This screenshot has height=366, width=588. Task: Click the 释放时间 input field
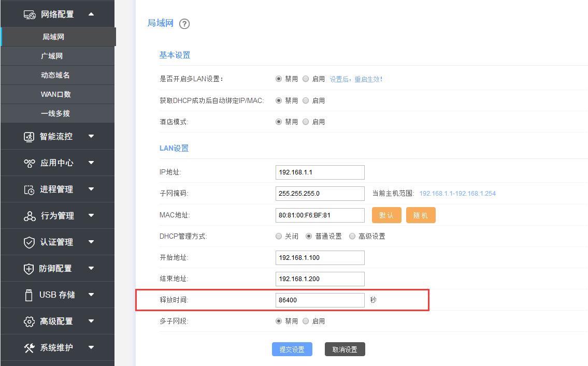tap(320, 300)
